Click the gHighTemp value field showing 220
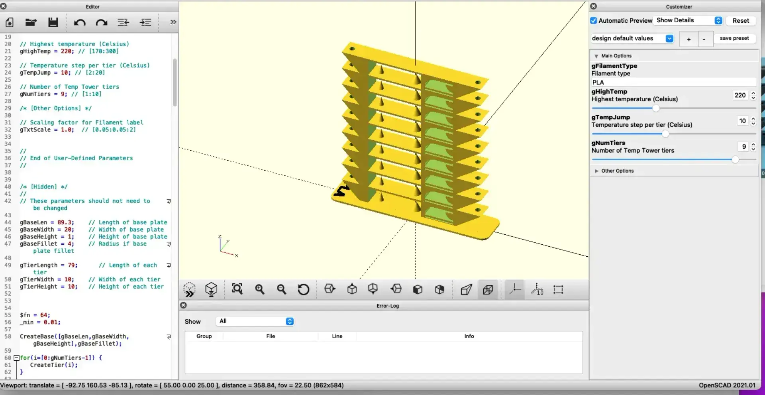This screenshot has height=395, width=765. (740, 95)
